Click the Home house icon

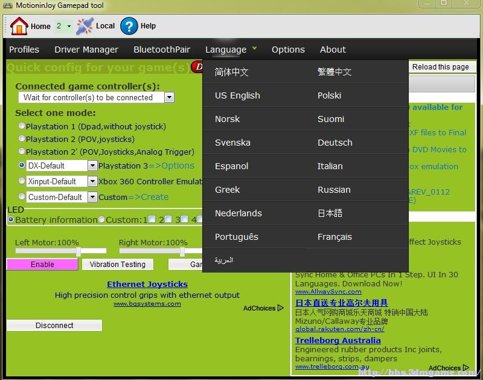19,26
